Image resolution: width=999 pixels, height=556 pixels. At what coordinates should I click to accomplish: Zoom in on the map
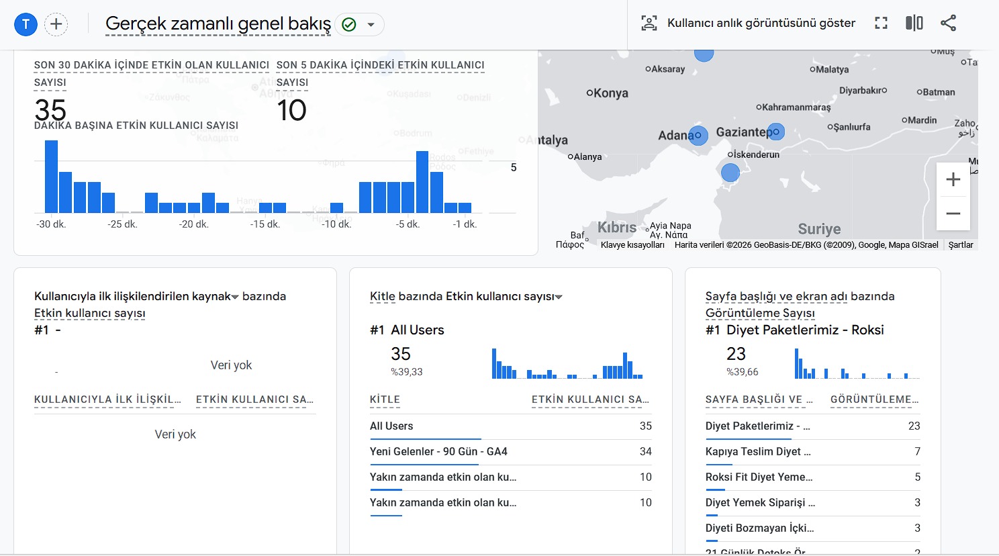click(x=953, y=179)
